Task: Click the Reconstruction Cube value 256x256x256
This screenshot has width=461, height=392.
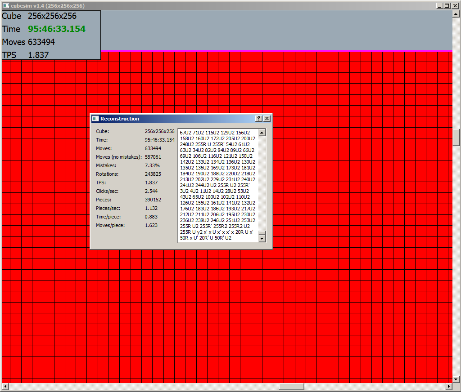Action: click(x=160, y=131)
